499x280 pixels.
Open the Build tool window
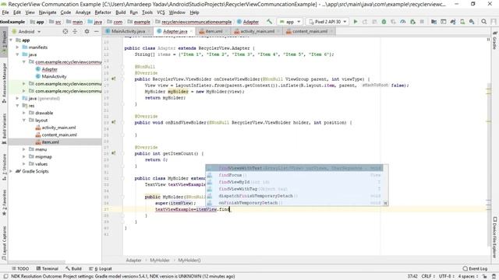(x=73, y=268)
